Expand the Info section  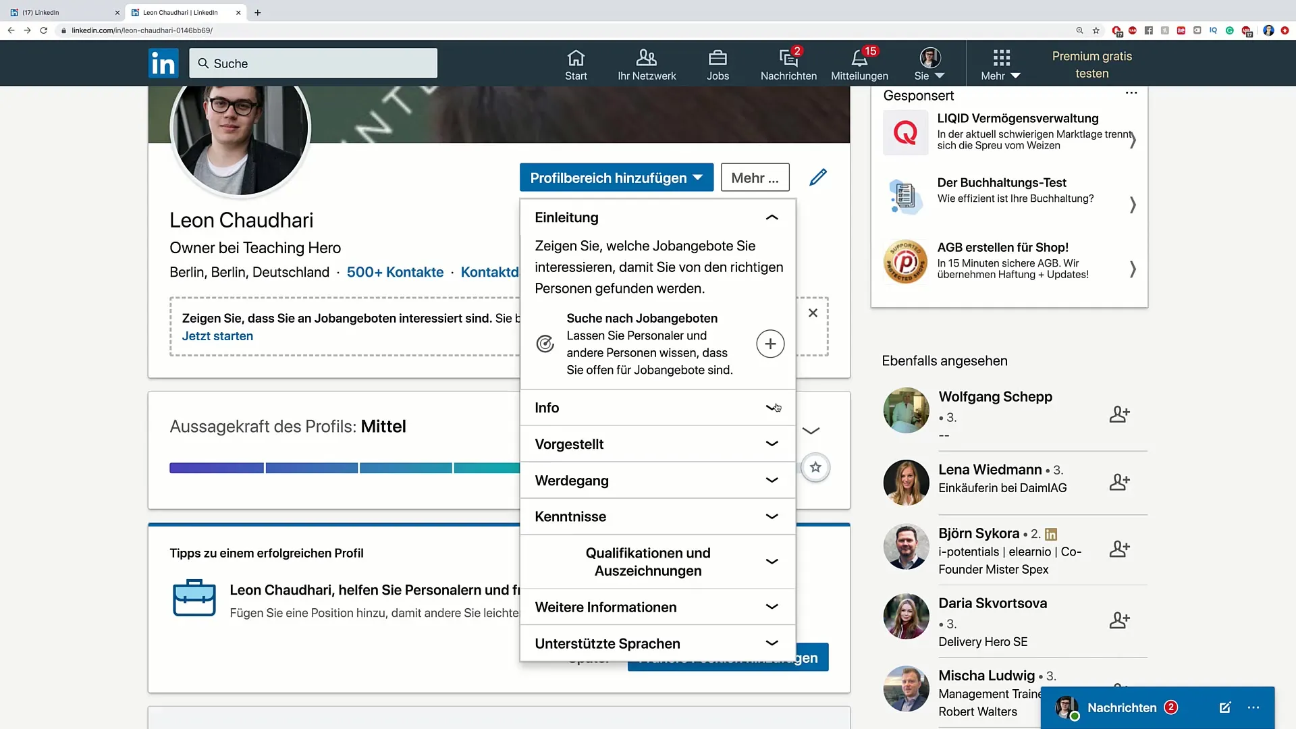point(657,408)
